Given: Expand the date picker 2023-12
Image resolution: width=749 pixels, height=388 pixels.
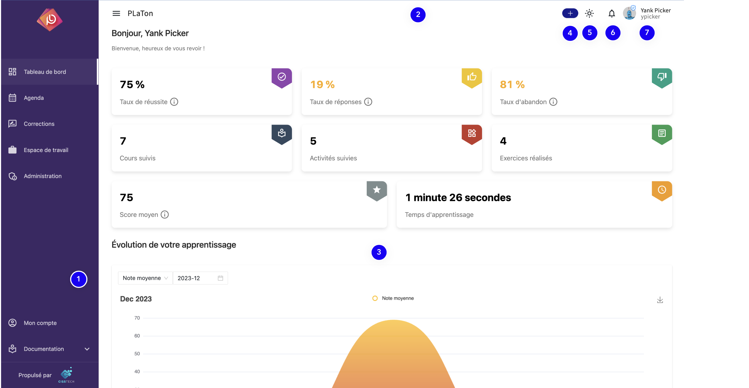Looking at the screenshot, I should (221, 278).
